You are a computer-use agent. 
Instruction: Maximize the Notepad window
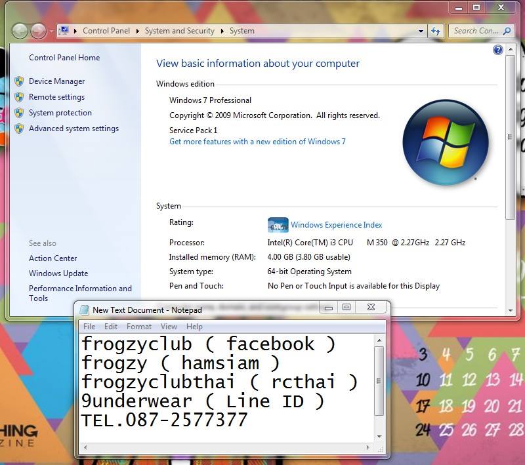coord(346,307)
